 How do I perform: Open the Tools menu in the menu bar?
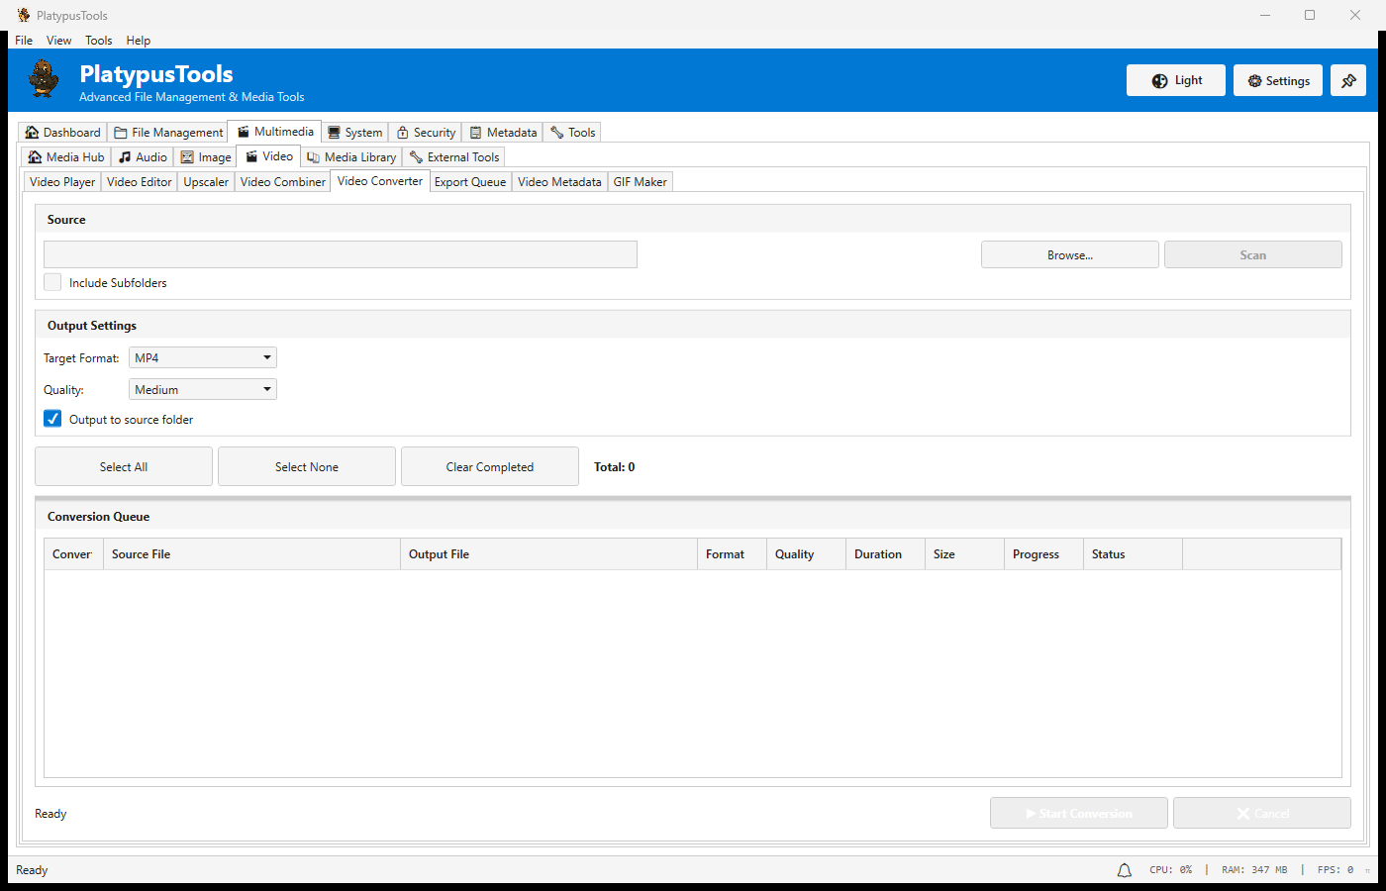(x=98, y=40)
